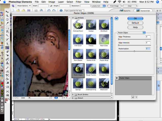
Task: Click the Default button
Action: [x=135, y=23]
